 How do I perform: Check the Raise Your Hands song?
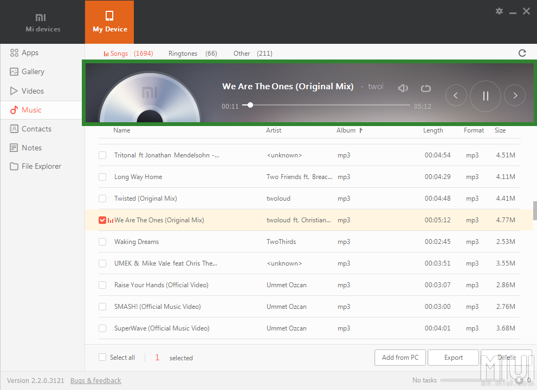[102, 285]
